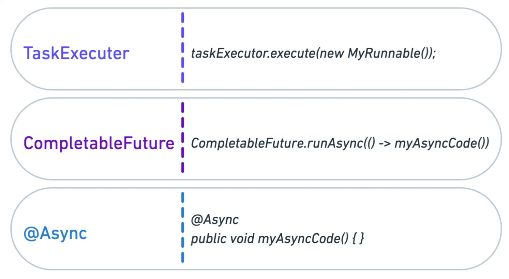This screenshot has width=509, height=279.
Task: Click the lambda arrow -> in runAsync snippet
Action: (385, 143)
